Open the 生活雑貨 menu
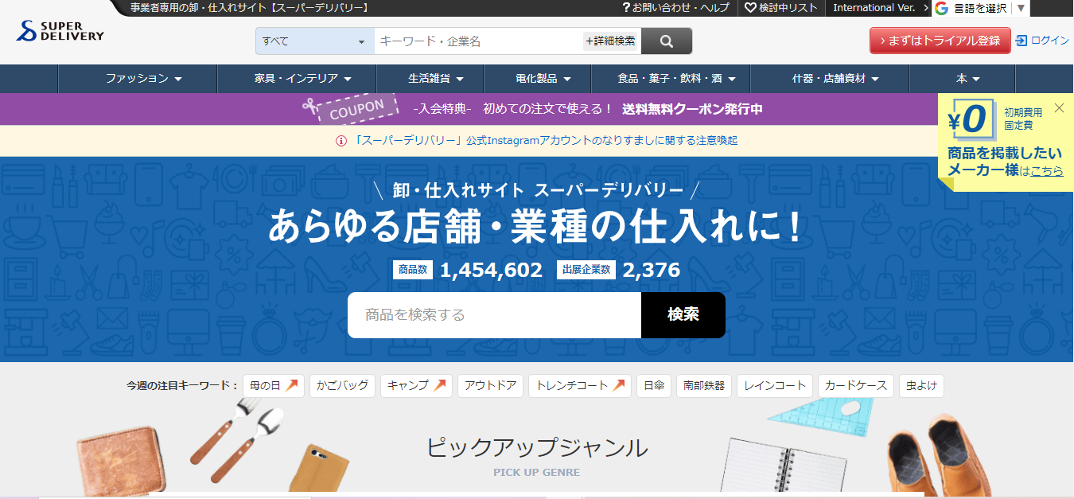Image resolution: width=1074 pixels, height=499 pixels. tap(430, 79)
